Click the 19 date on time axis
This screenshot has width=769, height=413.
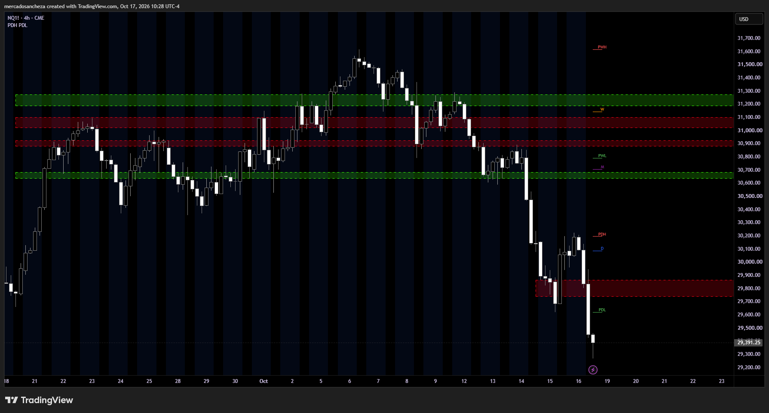point(607,381)
